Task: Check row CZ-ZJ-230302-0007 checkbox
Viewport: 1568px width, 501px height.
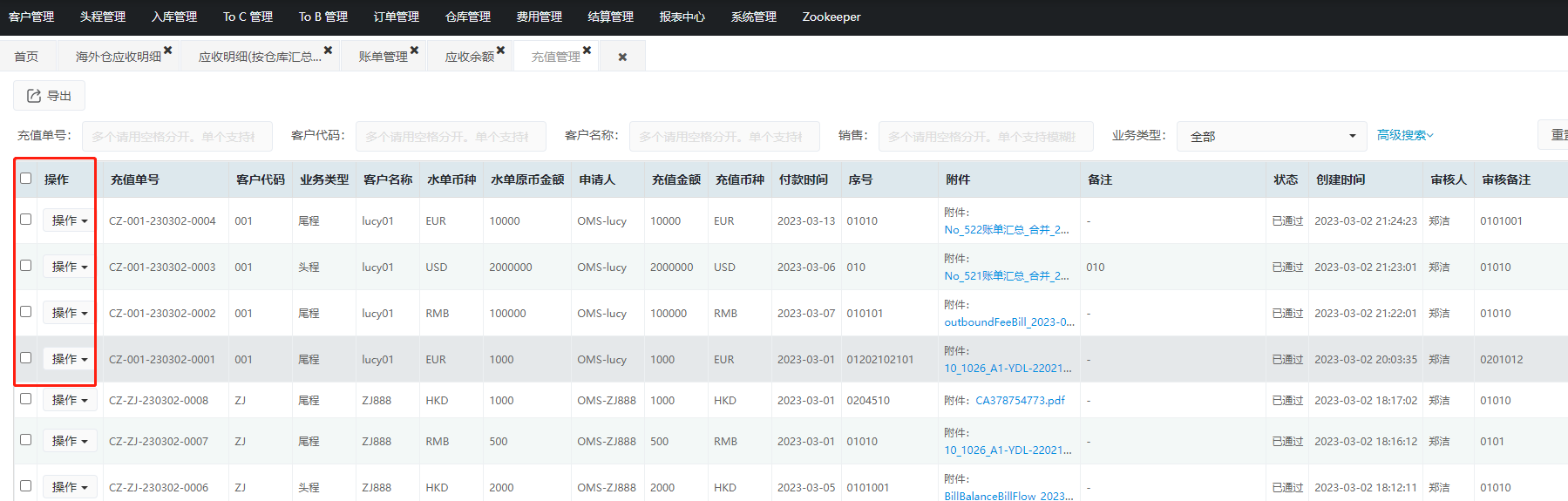Action: 26,440
